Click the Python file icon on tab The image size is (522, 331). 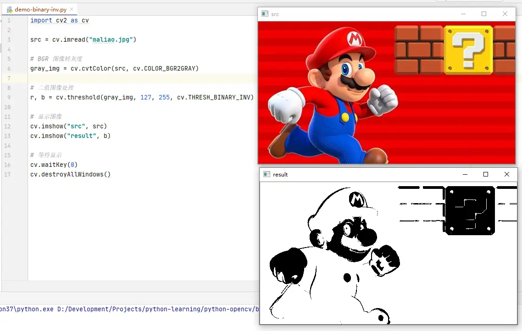coord(10,10)
